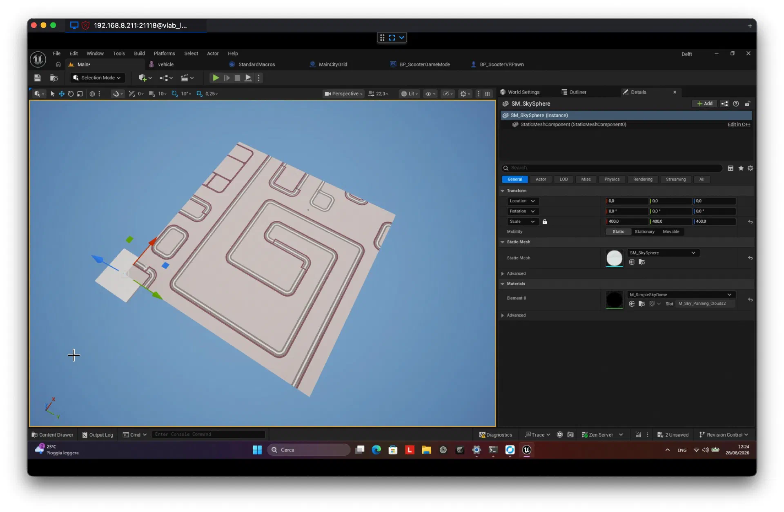Open Unreal Editor in Windows taskbar

(526, 450)
